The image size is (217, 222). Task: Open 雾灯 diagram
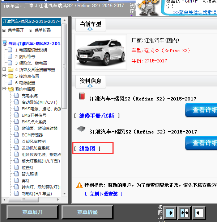pos(26,181)
